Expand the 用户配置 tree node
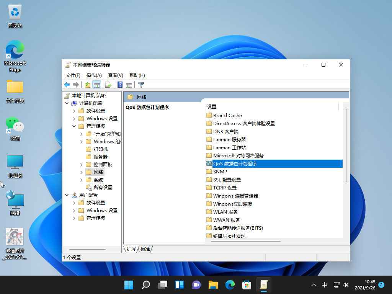The width and height of the screenshot is (392, 294). 67,195
